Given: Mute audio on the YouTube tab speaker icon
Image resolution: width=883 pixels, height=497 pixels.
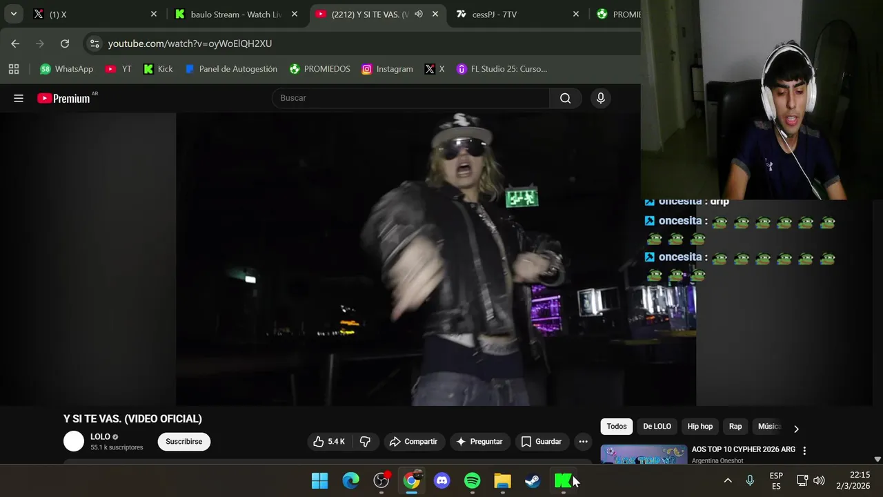Looking at the screenshot, I should [x=419, y=14].
